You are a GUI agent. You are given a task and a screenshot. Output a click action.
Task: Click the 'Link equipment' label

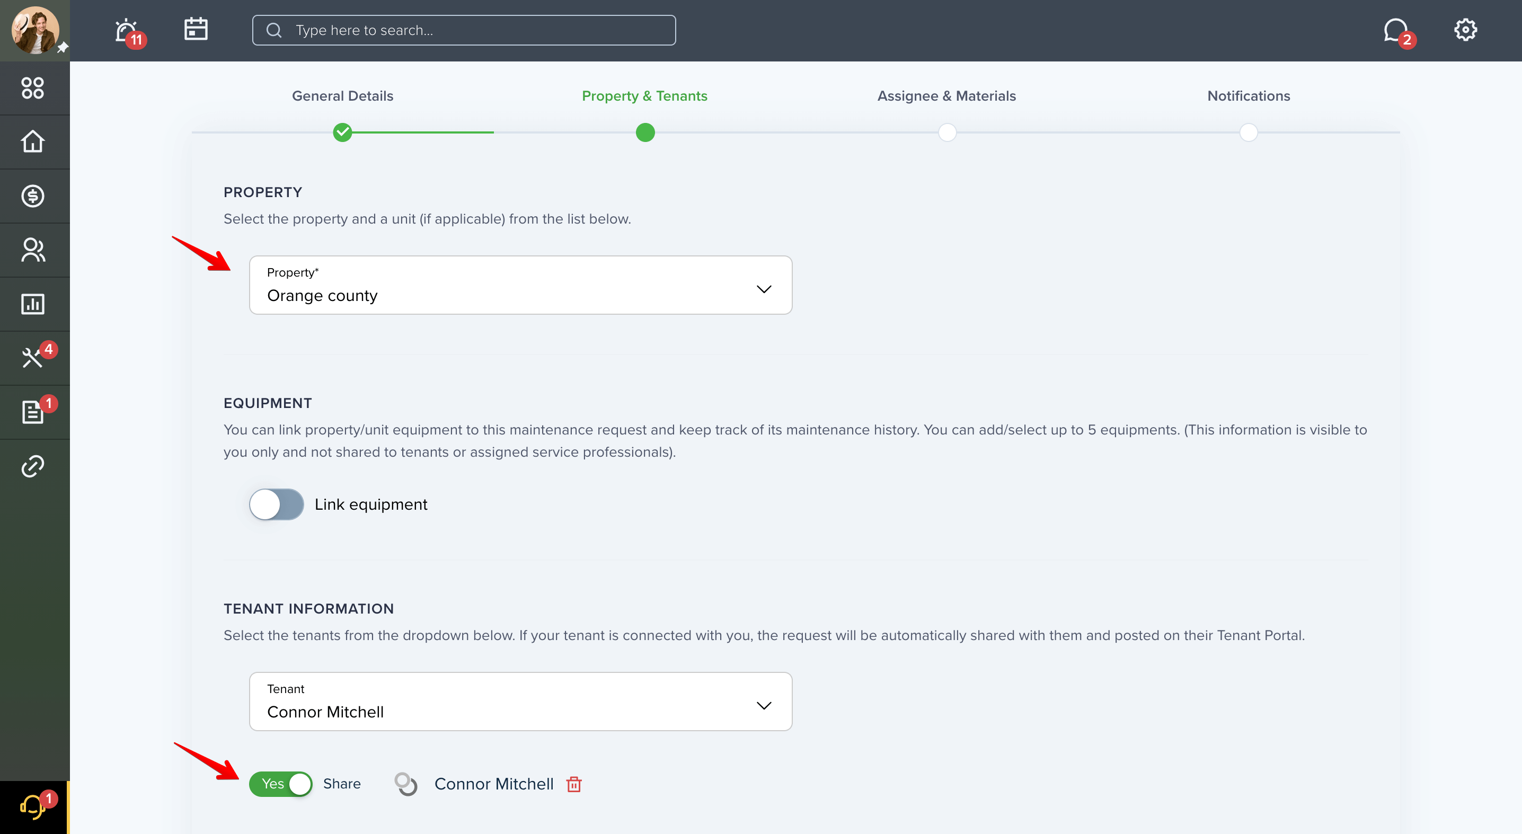click(370, 504)
